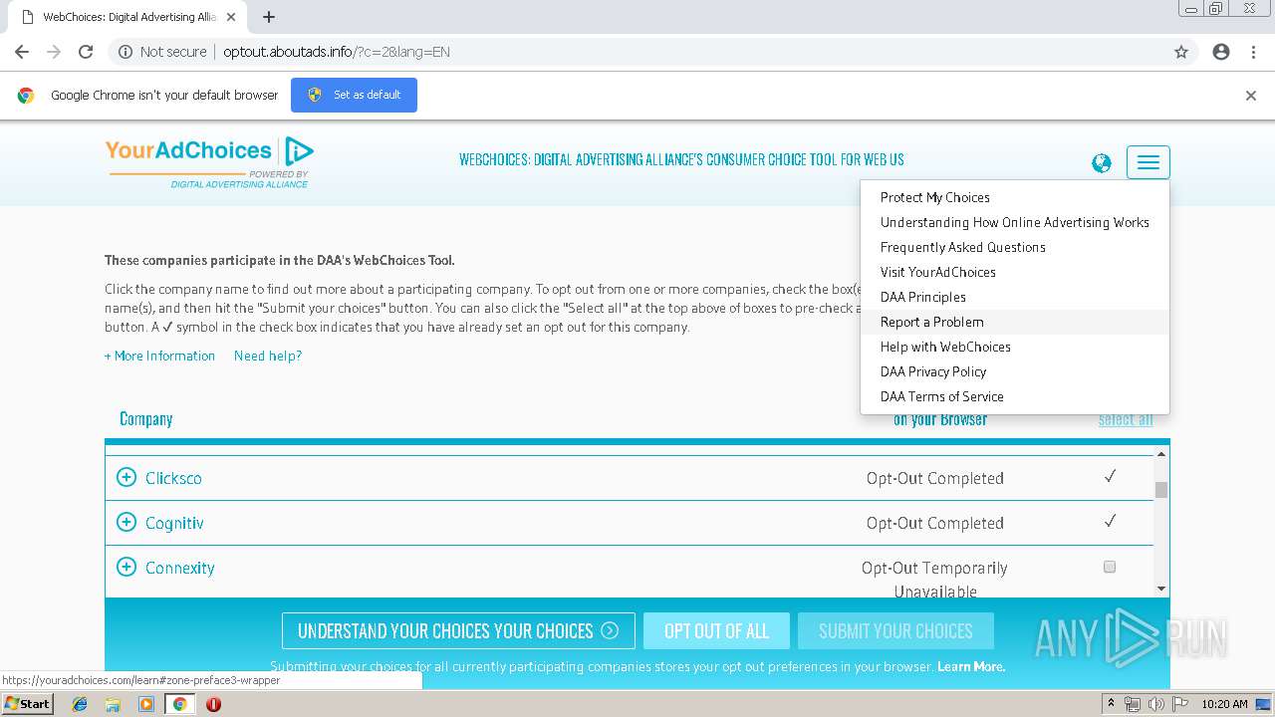Click the Cognitiv company name
Viewport: 1275px width, 717px height.
click(x=174, y=523)
